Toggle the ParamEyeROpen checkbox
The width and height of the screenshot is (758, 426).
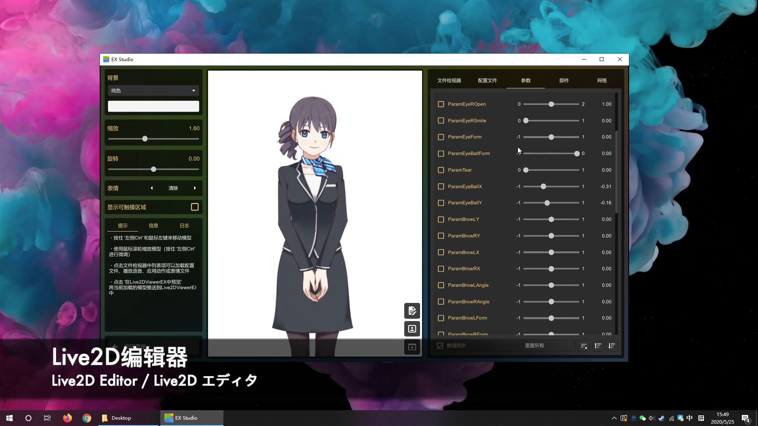(441, 104)
